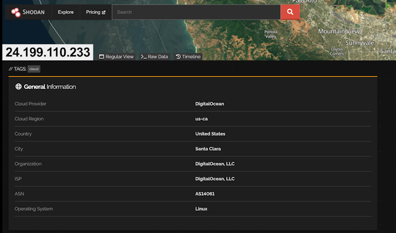
Task: Click the Cloud Region label
Action: click(x=29, y=119)
